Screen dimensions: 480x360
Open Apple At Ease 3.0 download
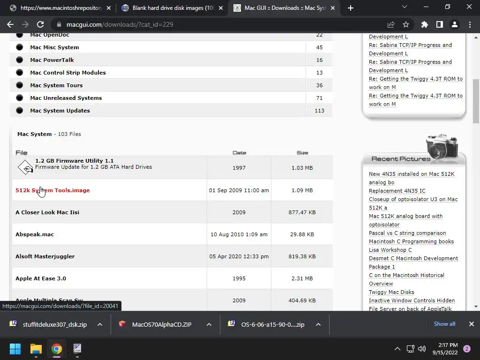point(41,278)
